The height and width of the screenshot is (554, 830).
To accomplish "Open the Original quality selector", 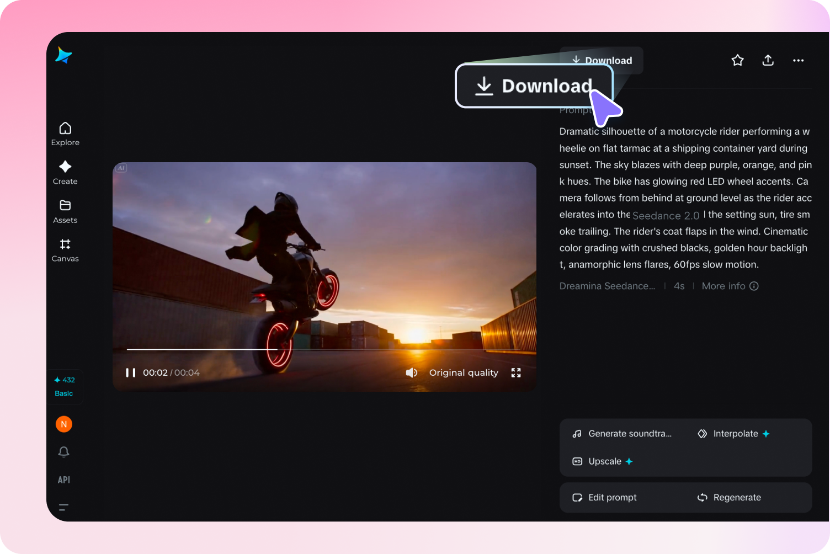I will 464,373.
